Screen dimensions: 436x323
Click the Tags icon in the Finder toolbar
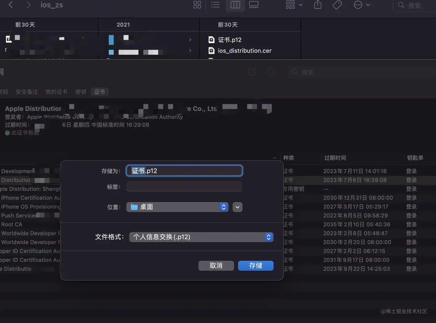(x=337, y=5)
